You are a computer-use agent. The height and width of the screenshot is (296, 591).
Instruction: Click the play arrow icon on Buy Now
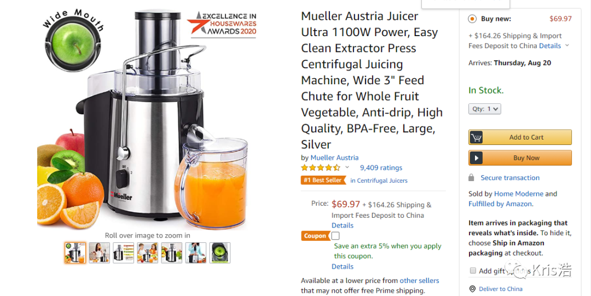coord(476,158)
